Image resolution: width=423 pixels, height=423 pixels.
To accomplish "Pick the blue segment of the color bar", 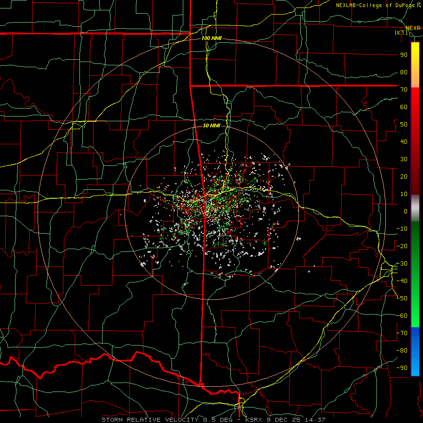I will click(x=415, y=351).
